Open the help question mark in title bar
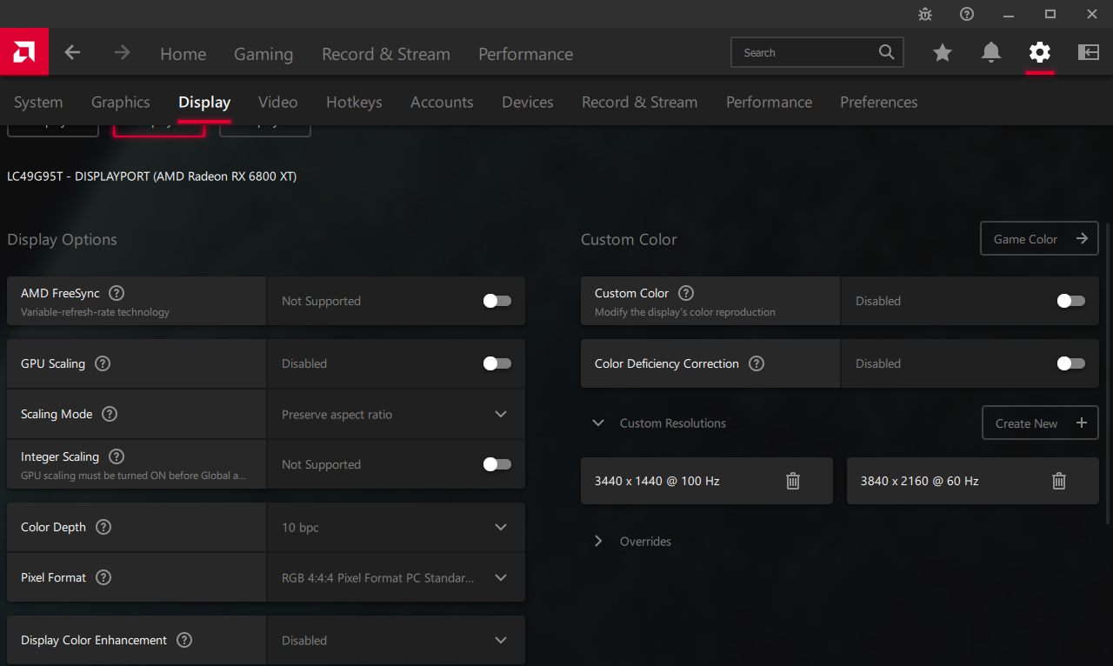 (967, 14)
